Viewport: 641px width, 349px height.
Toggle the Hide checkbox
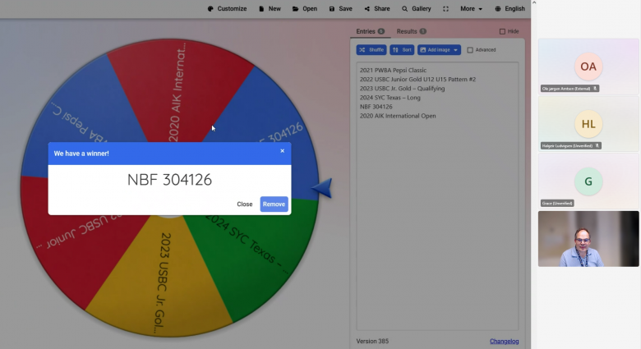tap(503, 31)
